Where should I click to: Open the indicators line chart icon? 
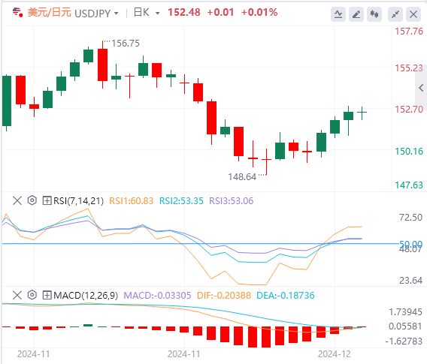pos(338,14)
